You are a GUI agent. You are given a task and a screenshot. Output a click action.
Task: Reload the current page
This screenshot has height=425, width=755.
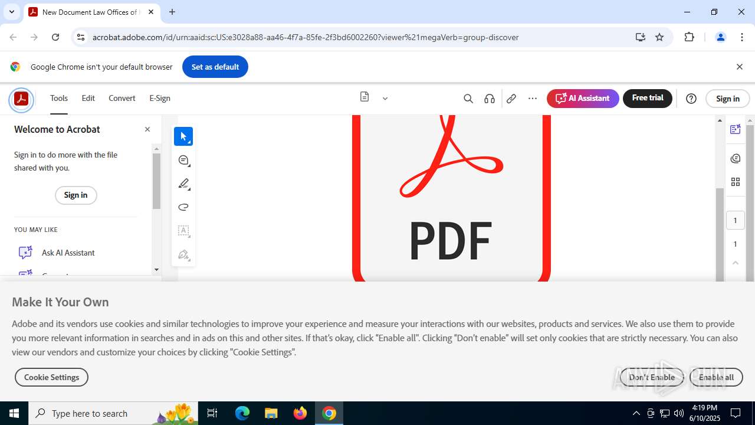pyautogui.click(x=55, y=37)
